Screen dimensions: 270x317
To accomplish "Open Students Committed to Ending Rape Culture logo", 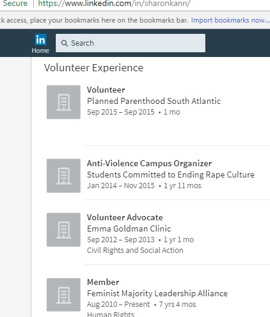I will [x=63, y=176].
